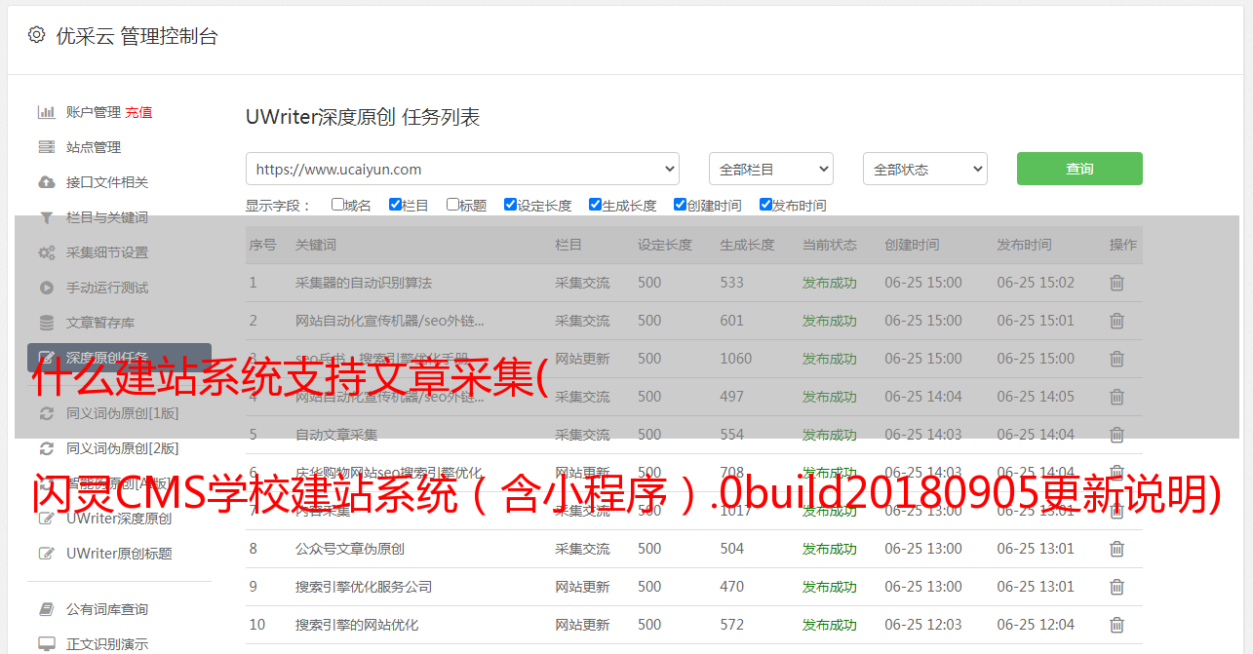Delete the 自动文章采集 task via trash icon
Screen dimensions: 1253x654
click(1117, 435)
